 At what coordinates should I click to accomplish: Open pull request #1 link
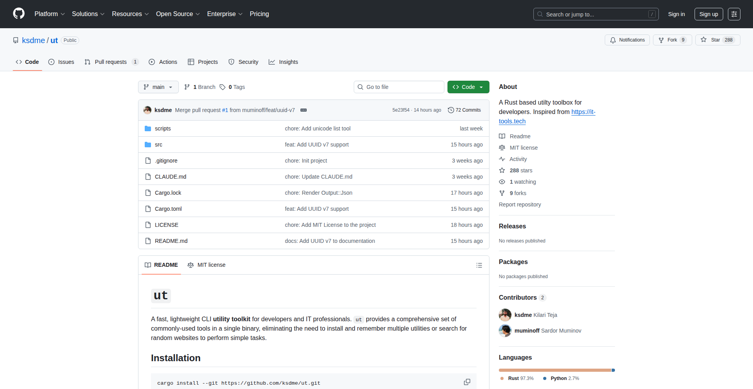225,110
